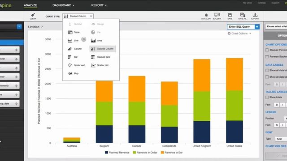This screenshot has height=161, width=287.
Task: Enable the Reverse Stacked checkbox
Action: (267, 57)
